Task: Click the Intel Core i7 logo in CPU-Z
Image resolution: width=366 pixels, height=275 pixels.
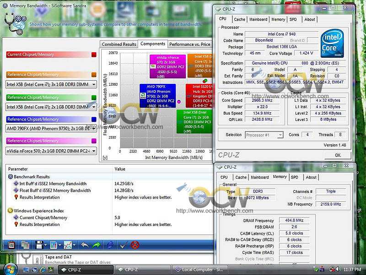Action: (332, 44)
